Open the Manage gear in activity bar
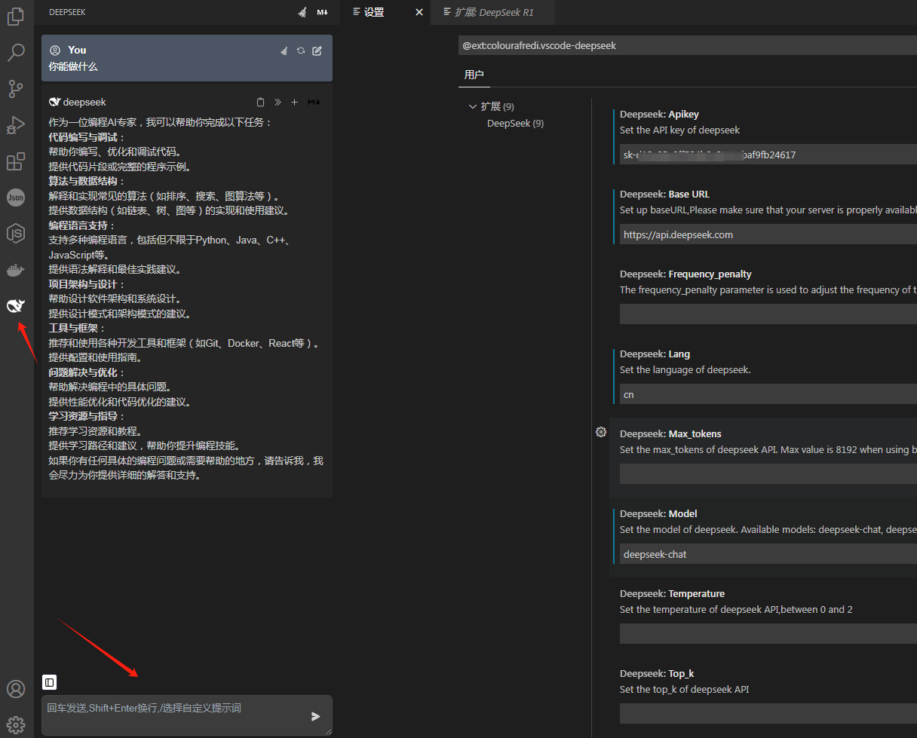The height and width of the screenshot is (738, 917). tap(16, 725)
